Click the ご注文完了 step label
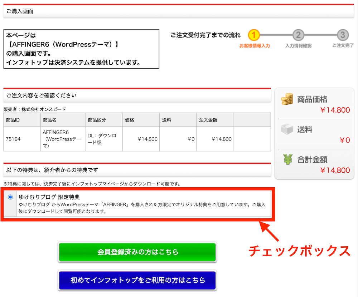358x297 pixels. point(343,46)
